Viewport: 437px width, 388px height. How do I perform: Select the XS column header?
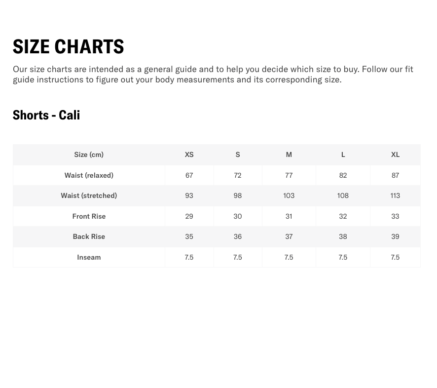pyautogui.click(x=189, y=155)
